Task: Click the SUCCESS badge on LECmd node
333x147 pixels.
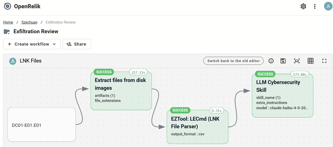Action: 180,110
